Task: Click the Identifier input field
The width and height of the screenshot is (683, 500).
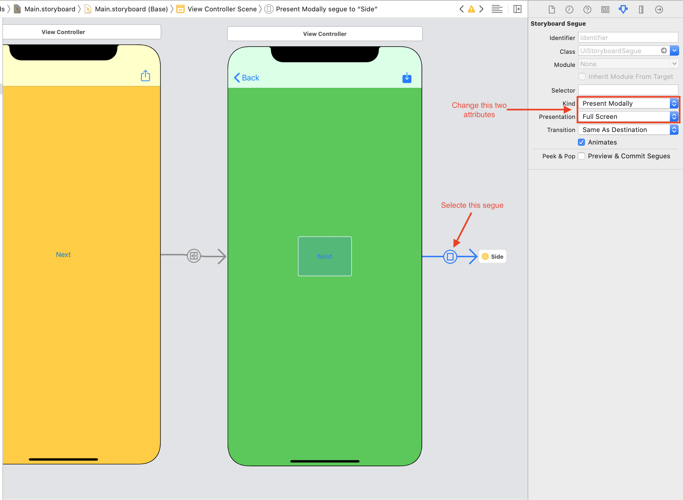Action: coord(627,37)
